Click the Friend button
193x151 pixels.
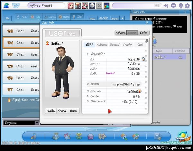click(62, 111)
